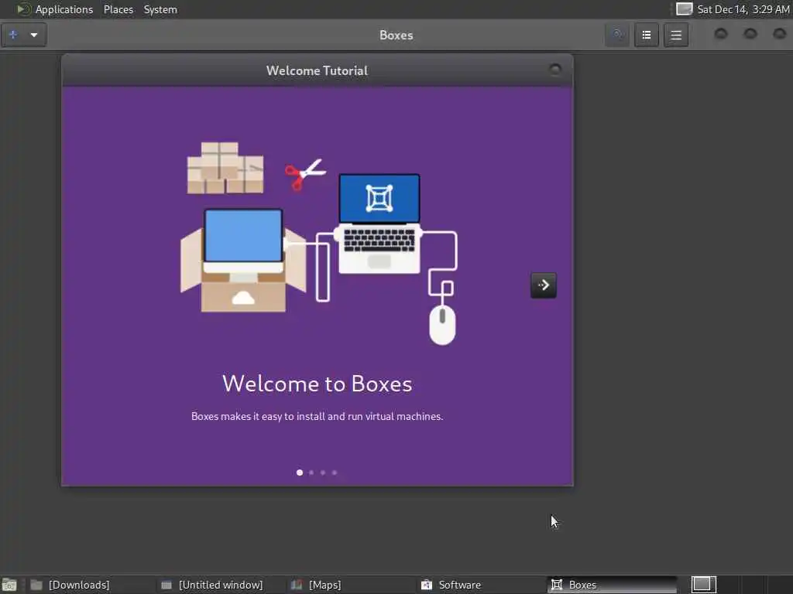This screenshot has height=594, width=793.
Task: Open the hamburger menu in Boxes header
Action: 676,35
